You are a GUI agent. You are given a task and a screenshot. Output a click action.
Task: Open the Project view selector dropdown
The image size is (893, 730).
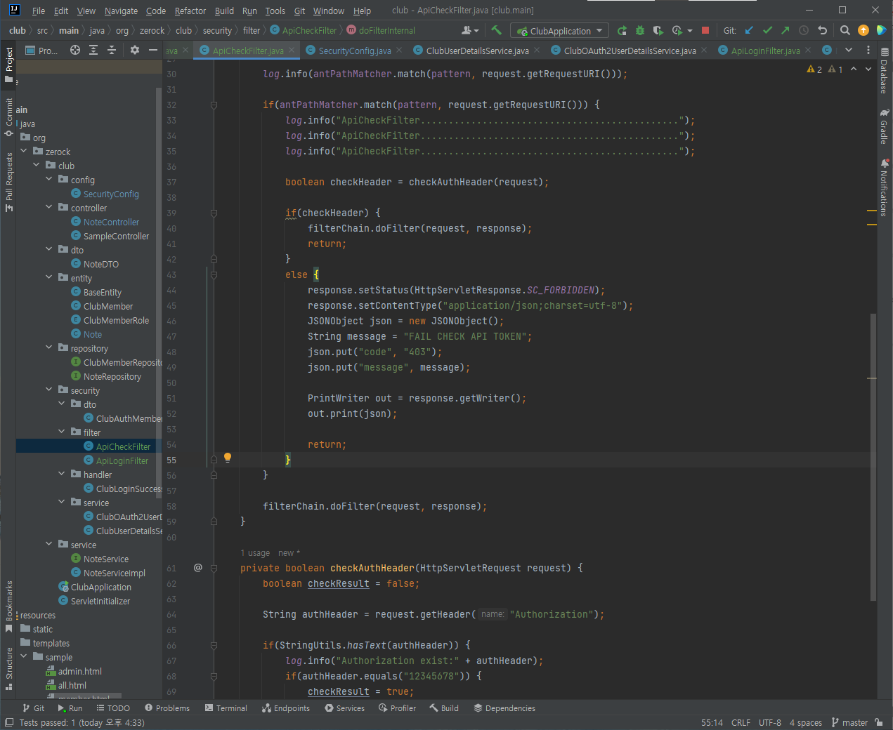click(x=41, y=50)
